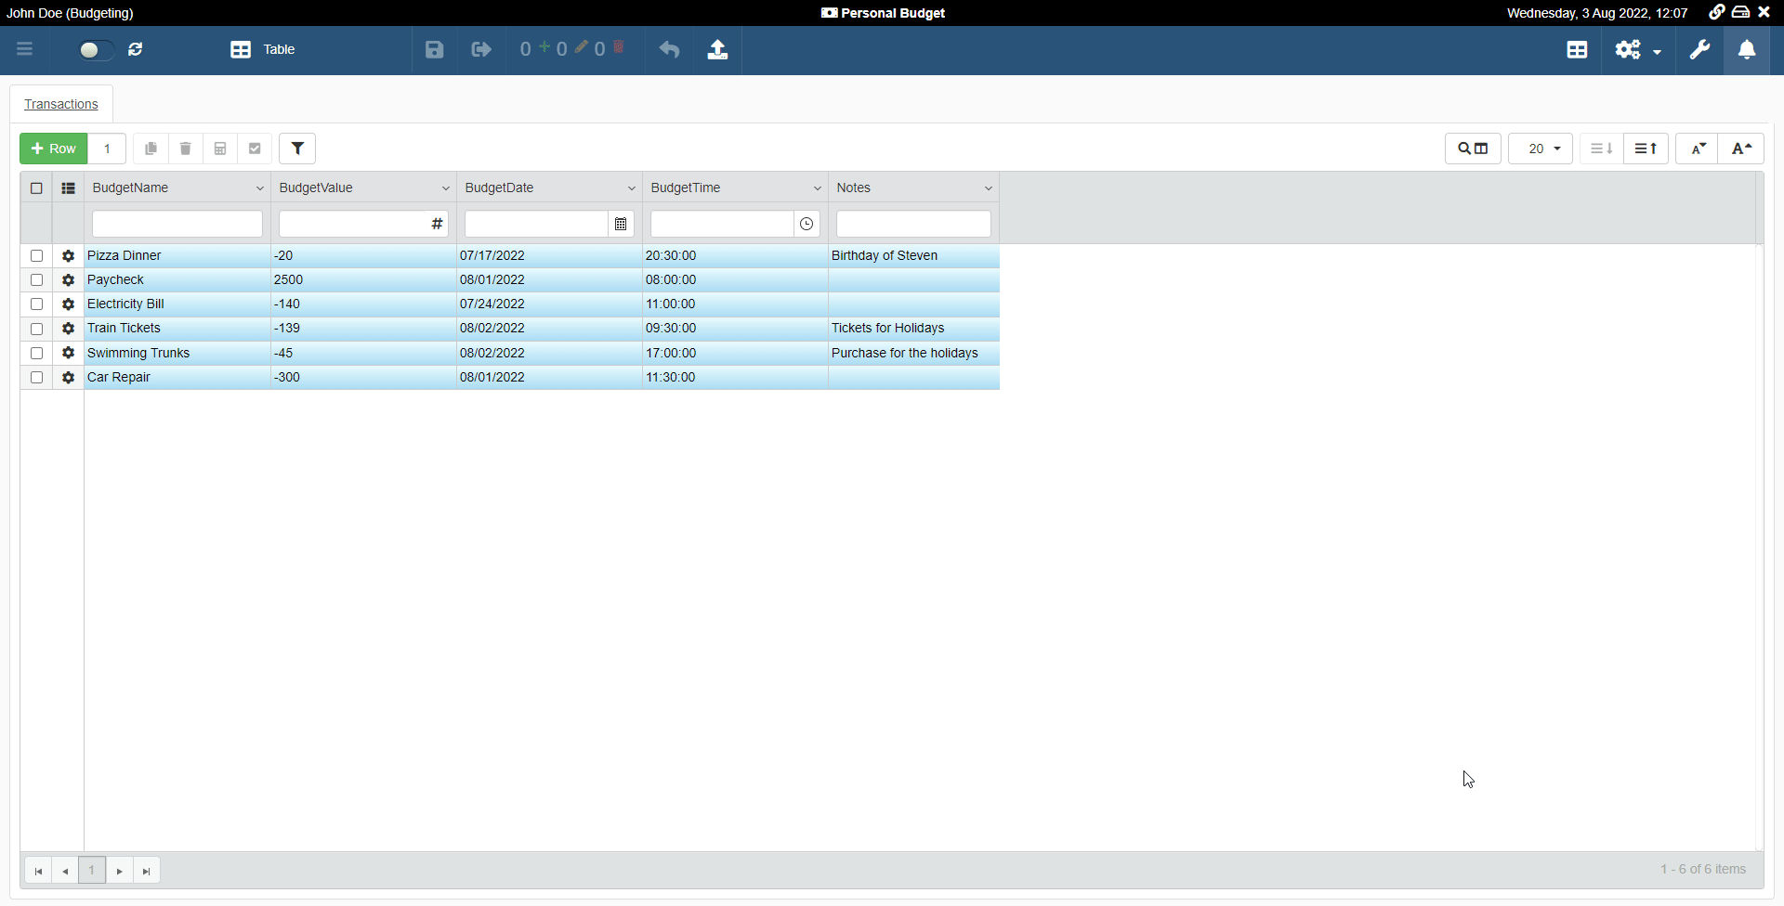Click the save disk icon

(434, 50)
